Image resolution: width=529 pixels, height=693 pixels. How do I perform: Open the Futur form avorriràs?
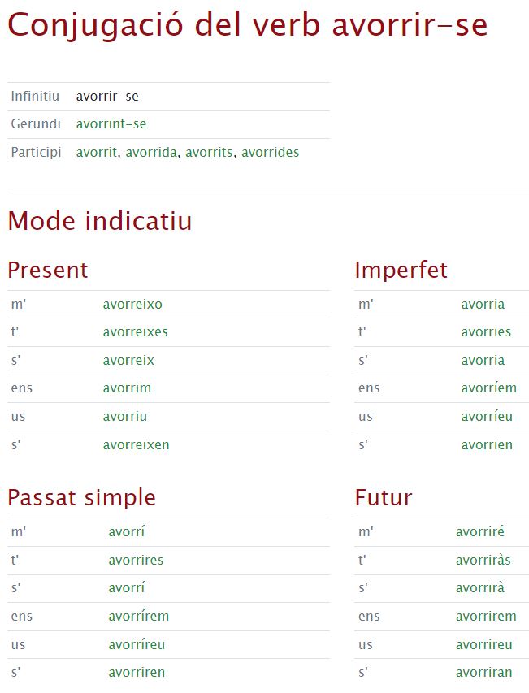coord(483,560)
